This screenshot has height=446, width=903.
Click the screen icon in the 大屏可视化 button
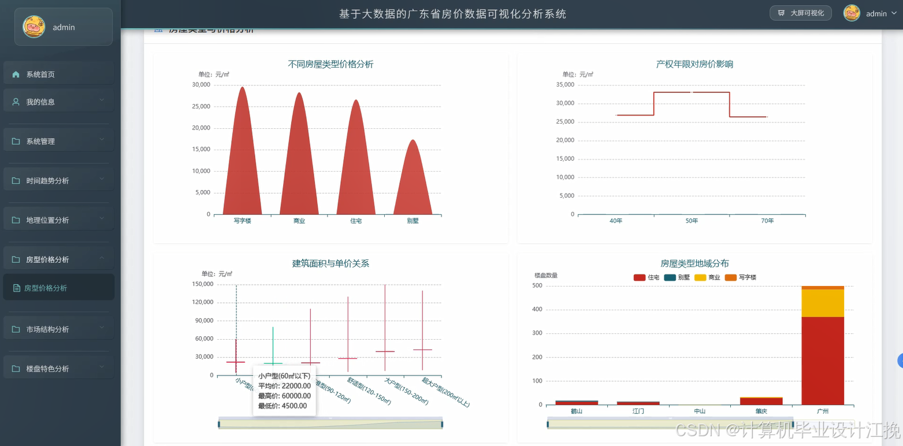(x=782, y=13)
